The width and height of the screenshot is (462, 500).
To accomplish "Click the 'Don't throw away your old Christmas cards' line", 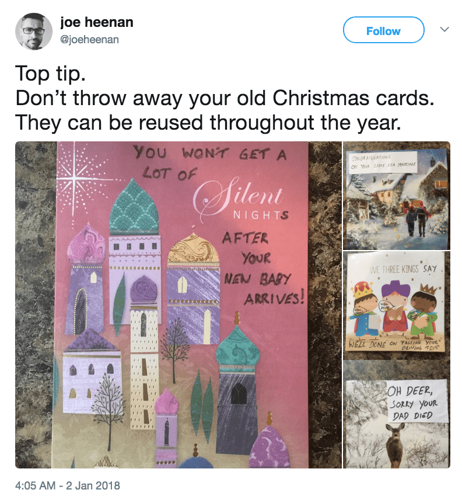I will pos(225,98).
